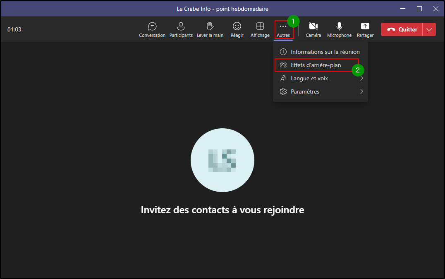Expand the arrow next to Quitter
The width and height of the screenshot is (445, 279).
click(429, 29)
